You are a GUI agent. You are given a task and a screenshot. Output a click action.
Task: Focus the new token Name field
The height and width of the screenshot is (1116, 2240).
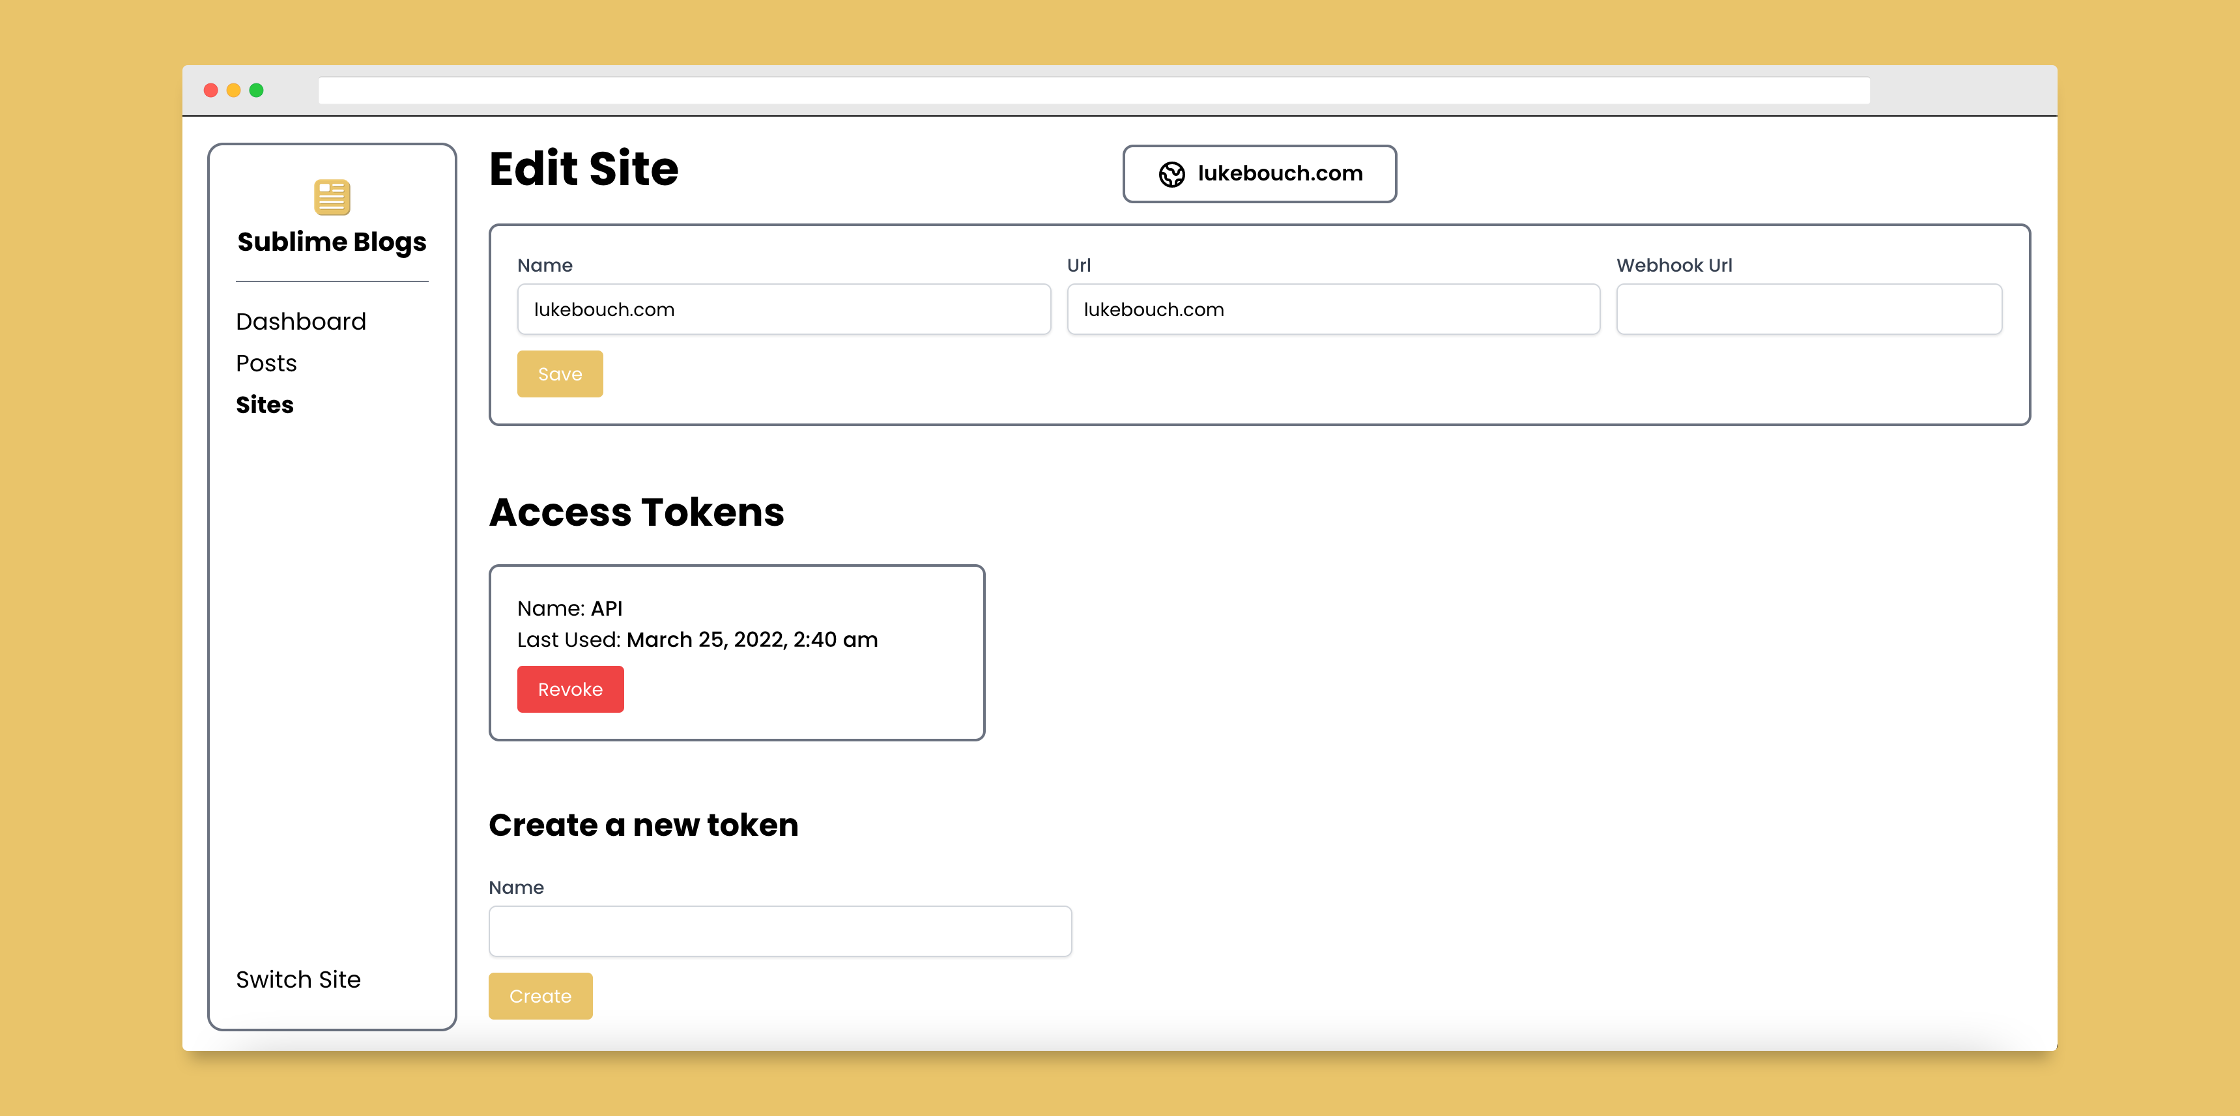click(x=780, y=932)
